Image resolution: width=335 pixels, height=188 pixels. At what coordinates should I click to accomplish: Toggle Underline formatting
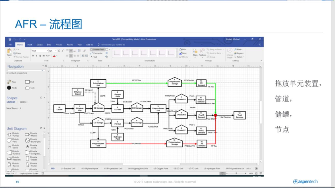coord(40,56)
